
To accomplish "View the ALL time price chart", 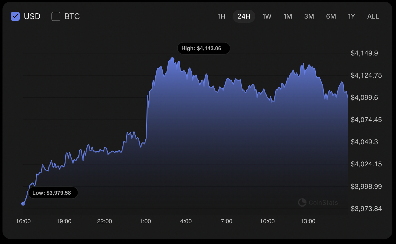I will 373,16.
